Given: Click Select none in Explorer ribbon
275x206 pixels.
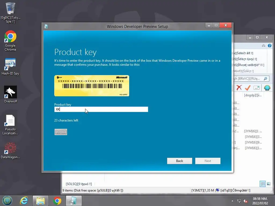Looking at the screenshot, I should (245, 59).
